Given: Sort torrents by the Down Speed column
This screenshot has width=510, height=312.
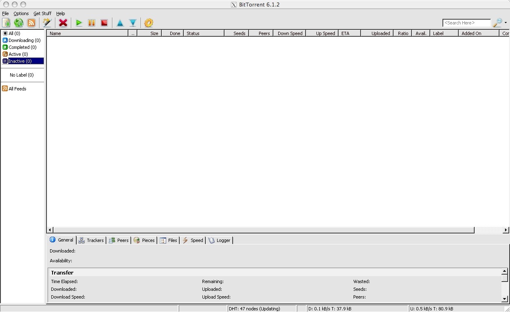Looking at the screenshot, I should (x=290, y=33).
